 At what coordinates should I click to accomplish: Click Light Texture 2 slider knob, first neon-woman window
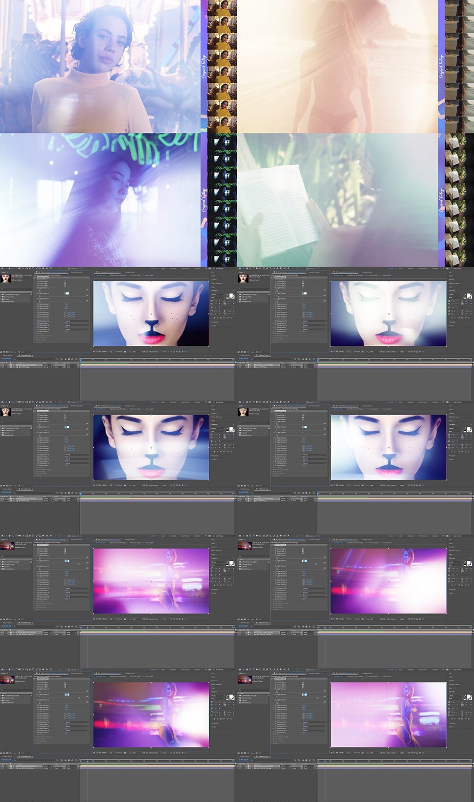(x=78, y=564)
